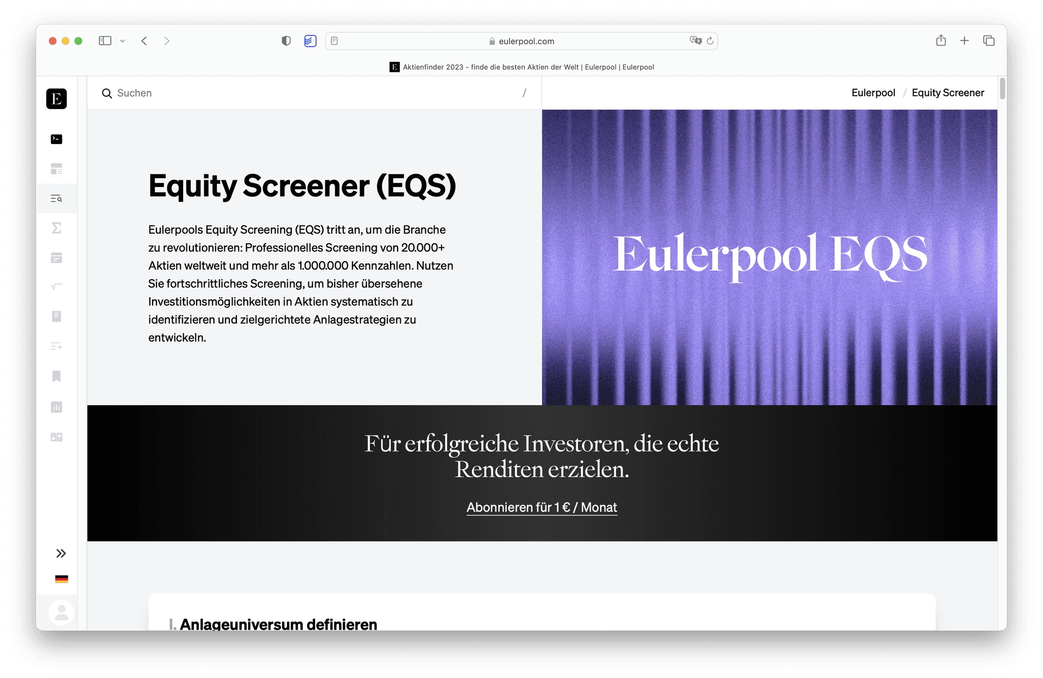Open the square root icon in sidebar
Screen dimensions: 1043x678
click(56, 287)
